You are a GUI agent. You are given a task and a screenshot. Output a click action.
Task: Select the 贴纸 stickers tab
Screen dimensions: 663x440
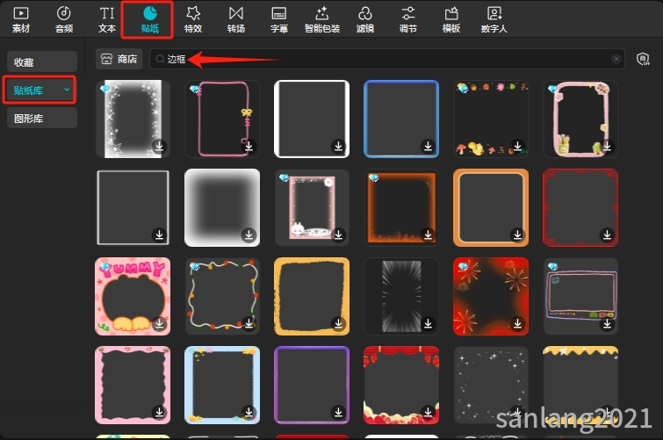click(150, 19)
